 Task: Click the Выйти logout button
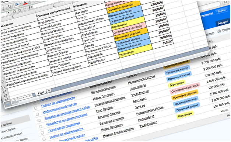click(222, 10)
